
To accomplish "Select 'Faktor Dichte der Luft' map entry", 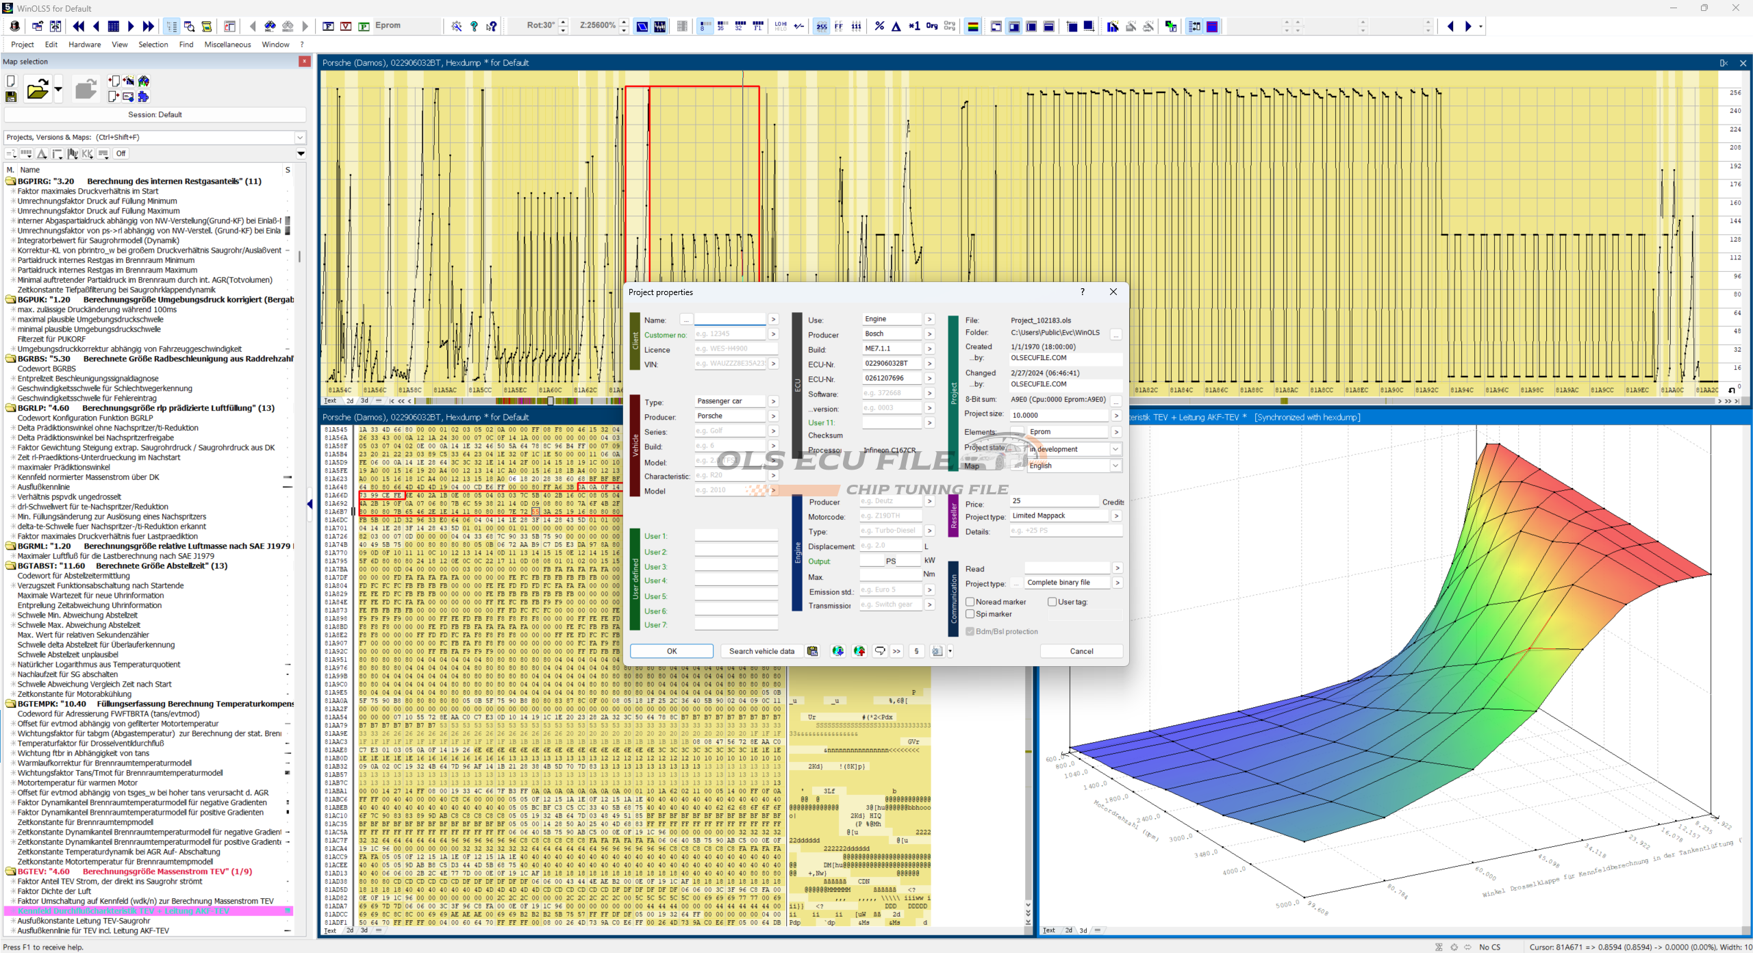I will (x=54, y=891).
